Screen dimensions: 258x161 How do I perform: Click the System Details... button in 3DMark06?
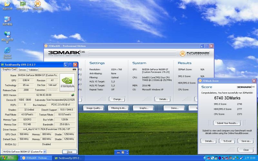pos(163,99)
